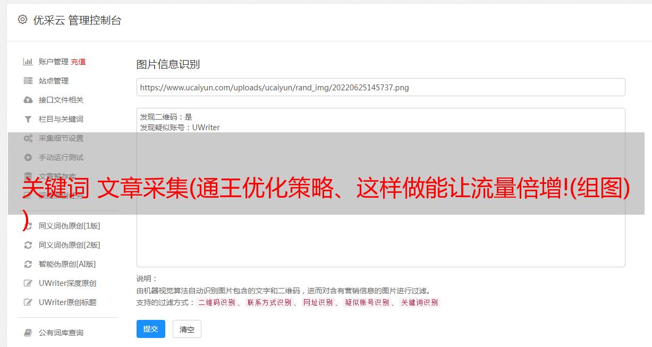Click the gear icon beside 优采云 管理控制台

click(x=22, y=20)
